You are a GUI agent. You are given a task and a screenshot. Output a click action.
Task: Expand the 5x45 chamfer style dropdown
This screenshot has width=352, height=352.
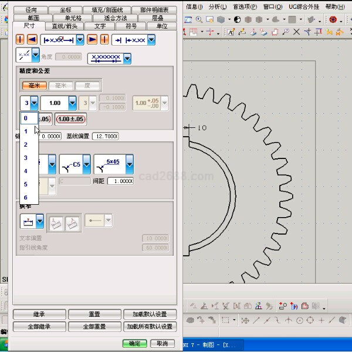(x=119, y=162)
